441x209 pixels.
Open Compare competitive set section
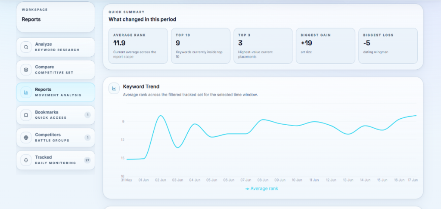(56, 70)
